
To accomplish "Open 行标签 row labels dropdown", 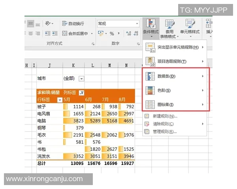I will 60,100.
